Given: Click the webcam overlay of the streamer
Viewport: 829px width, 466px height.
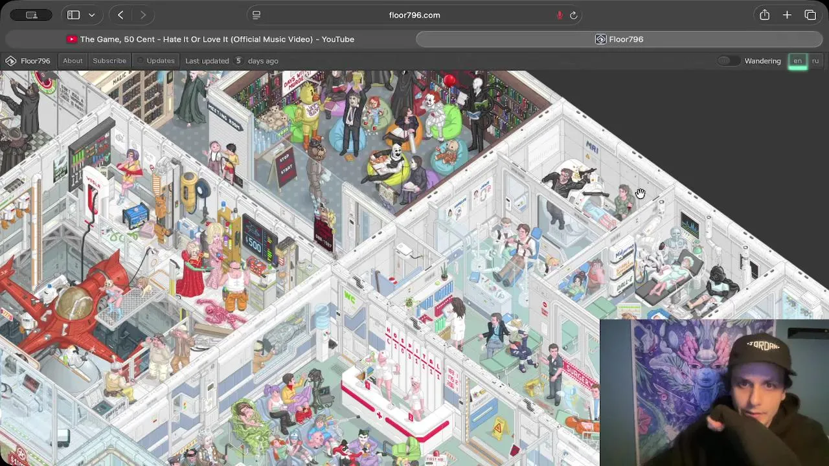Looking at the screenshot, I should [x=714, y=393].
